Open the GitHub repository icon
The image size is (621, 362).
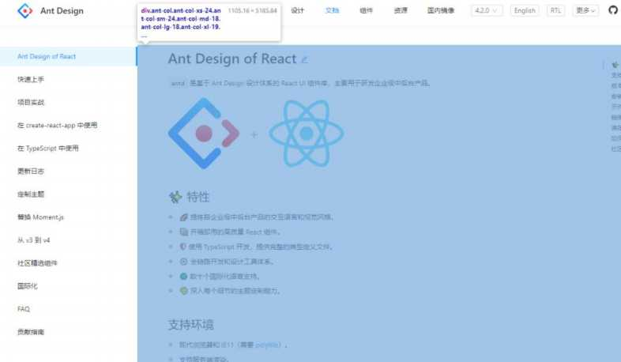(612, 10)
